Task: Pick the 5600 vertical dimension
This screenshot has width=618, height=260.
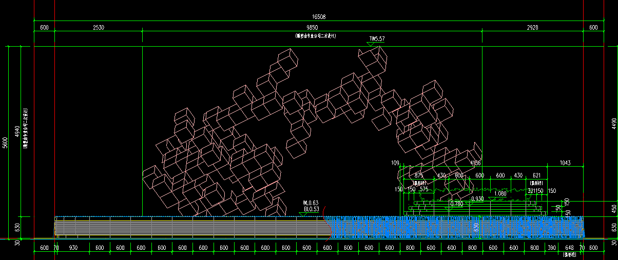Action: point(5,143)
